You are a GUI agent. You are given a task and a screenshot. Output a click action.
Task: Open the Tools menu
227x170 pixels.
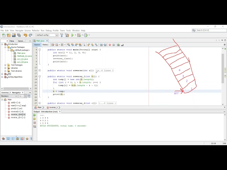68,30
